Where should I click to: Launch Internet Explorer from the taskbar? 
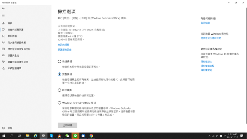pos(35,136)
